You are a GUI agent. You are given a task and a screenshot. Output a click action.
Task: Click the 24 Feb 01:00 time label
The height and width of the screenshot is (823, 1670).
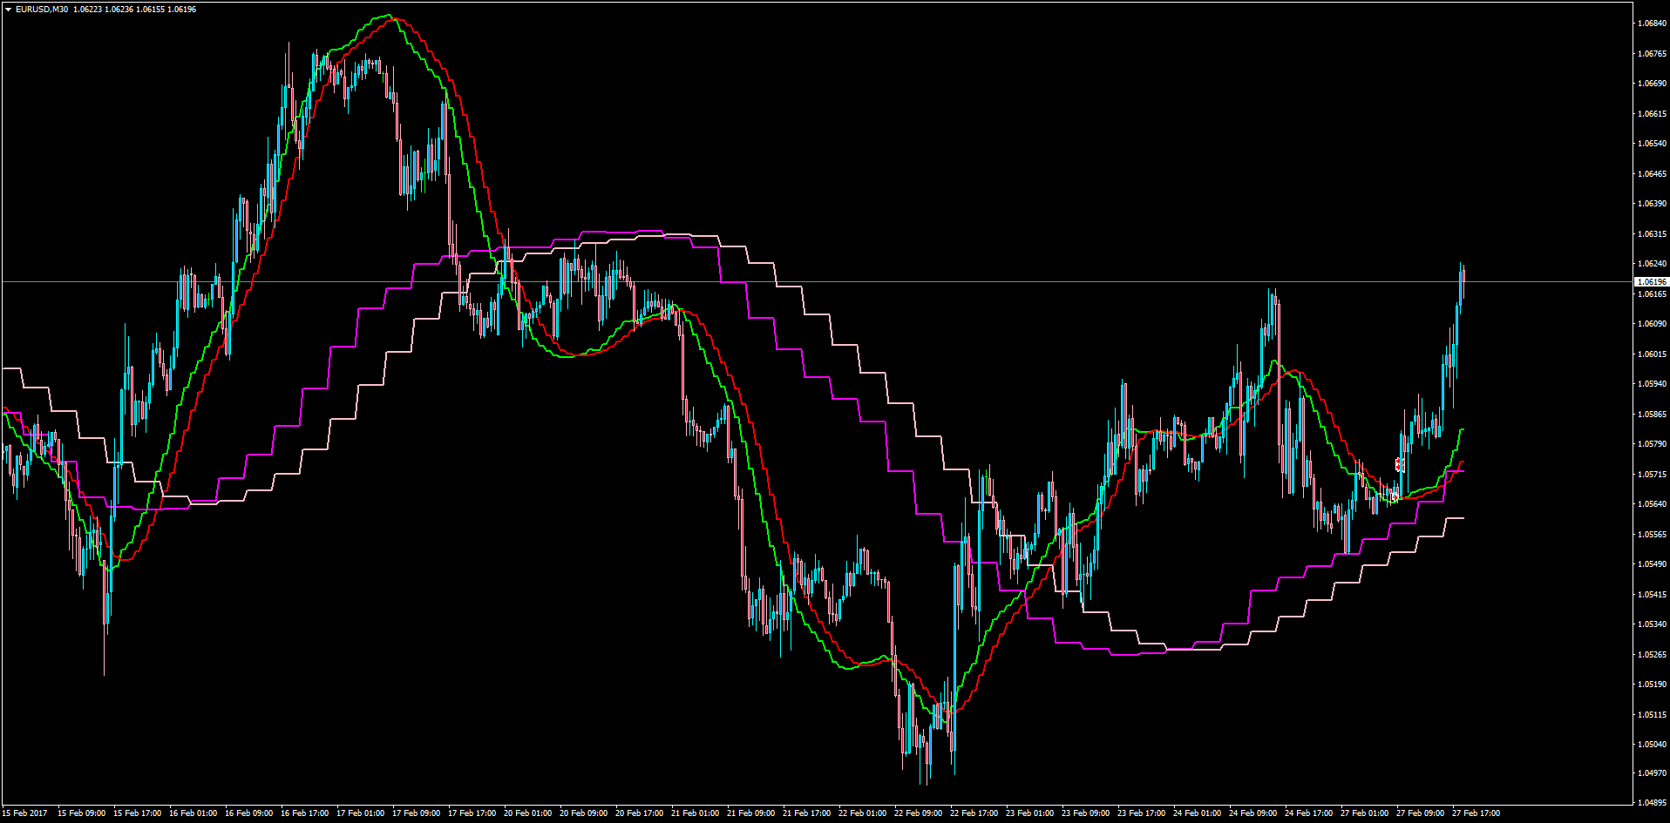[x=1197, y=813]
